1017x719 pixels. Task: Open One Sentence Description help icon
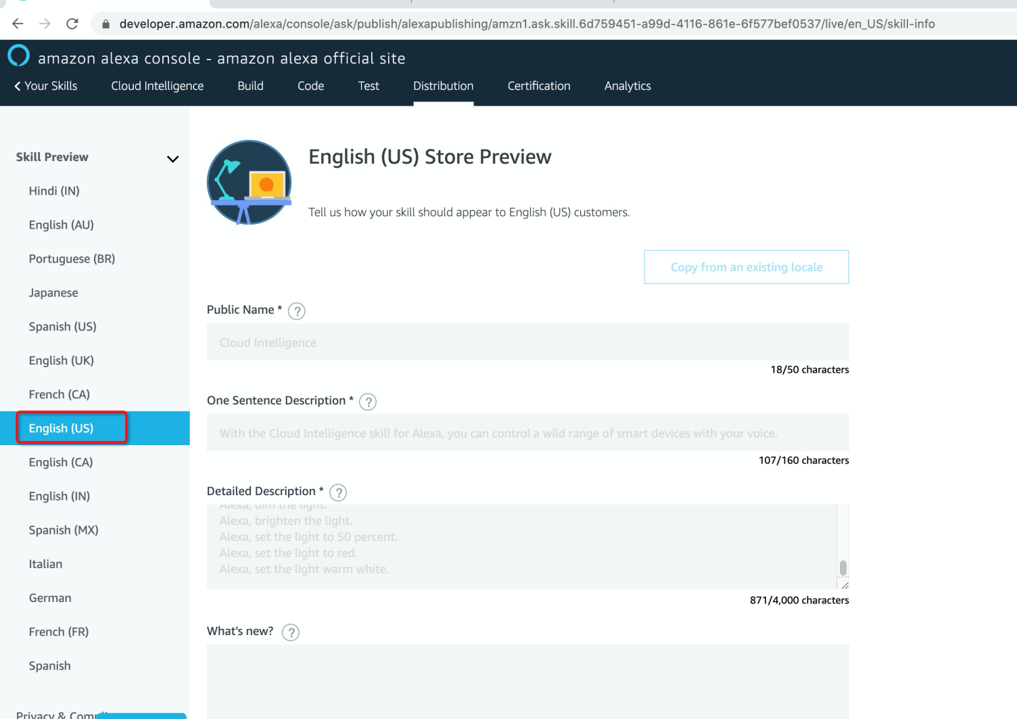coord(368,402)
